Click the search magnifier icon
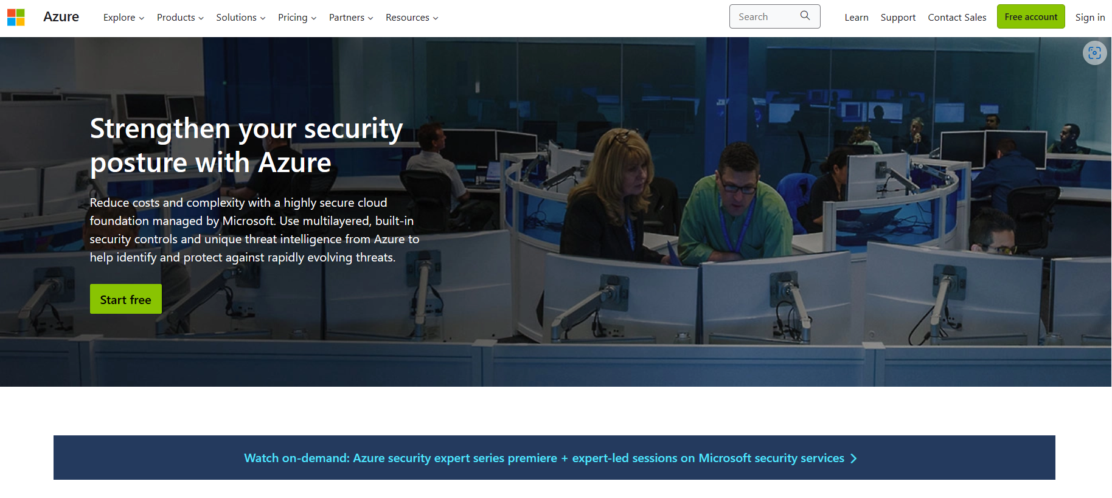Viewport: 1112px width, 498px height. click(805, 16)
